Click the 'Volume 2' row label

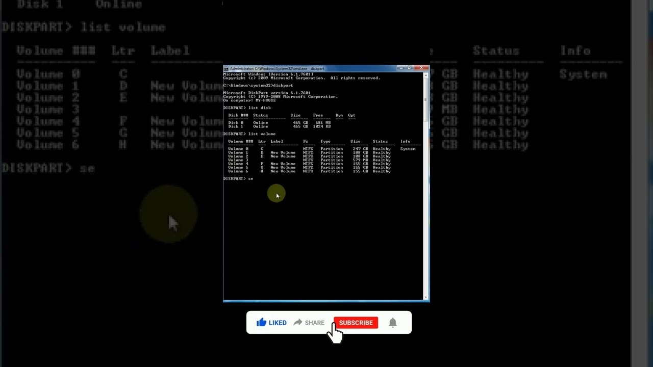[238, 156]
